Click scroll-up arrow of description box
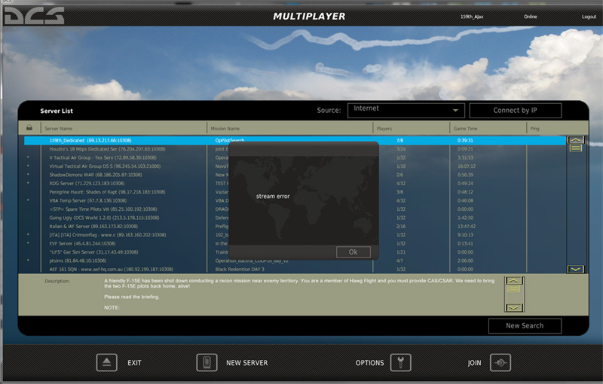This screenshot has height=384, width=603. coord(514,280)
